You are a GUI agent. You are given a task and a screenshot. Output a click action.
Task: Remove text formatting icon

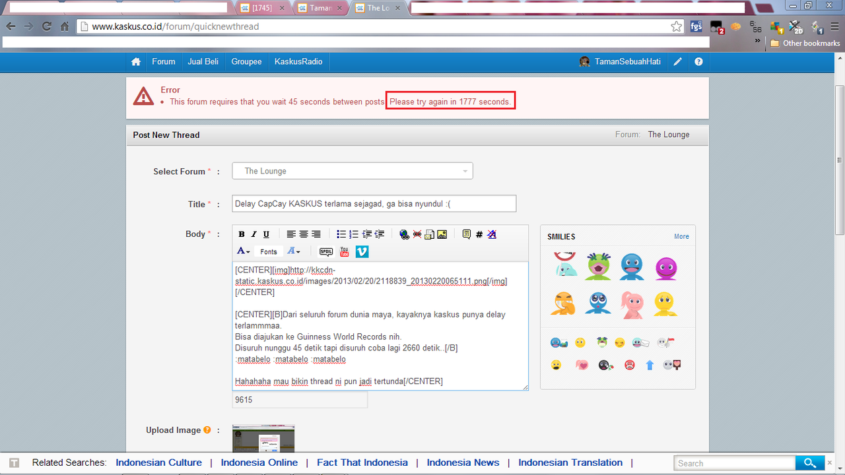coord(492,234)
